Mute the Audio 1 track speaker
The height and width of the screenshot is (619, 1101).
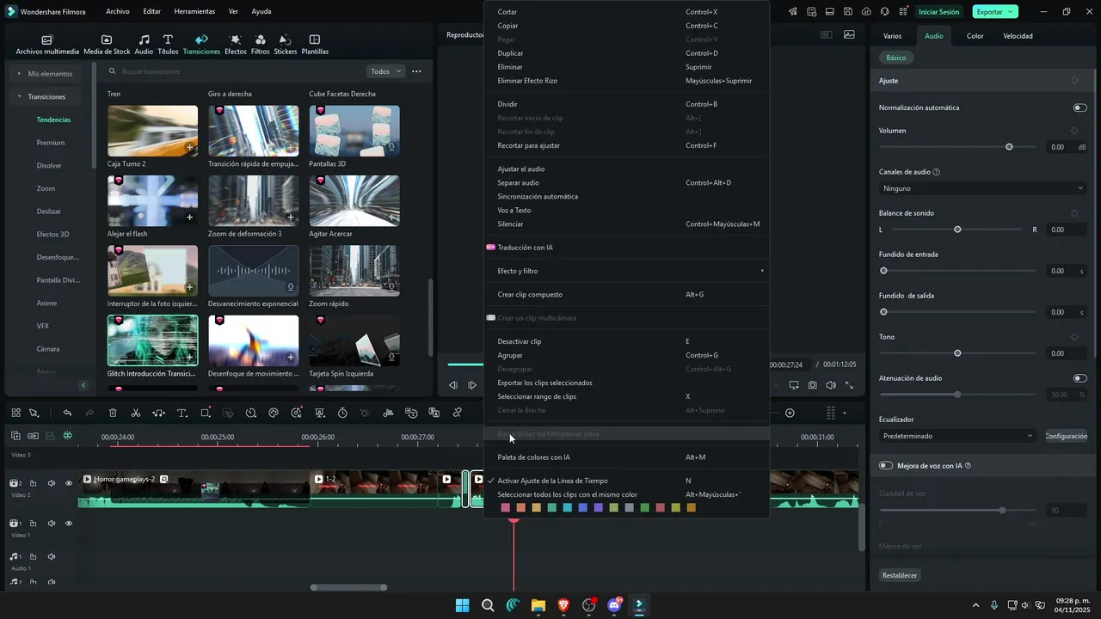tap(51, 557)
